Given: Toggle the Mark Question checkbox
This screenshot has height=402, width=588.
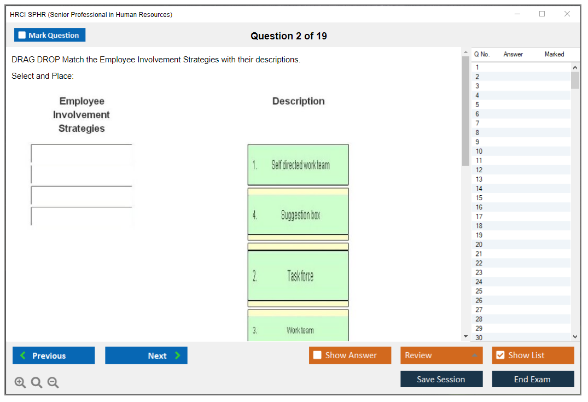Looking at the screenshot, I should click(x=22, y=36).
